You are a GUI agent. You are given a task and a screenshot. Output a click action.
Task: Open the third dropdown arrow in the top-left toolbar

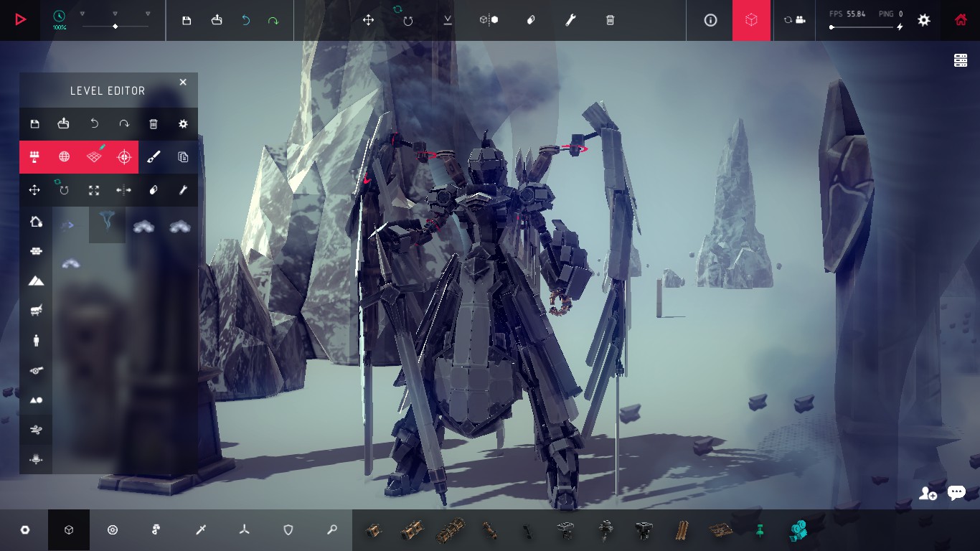click(x=148, y=12)
